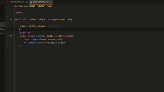Click the folded import dots
The height and width of the screenshot is (92, 164).
[x=25, y=13]
